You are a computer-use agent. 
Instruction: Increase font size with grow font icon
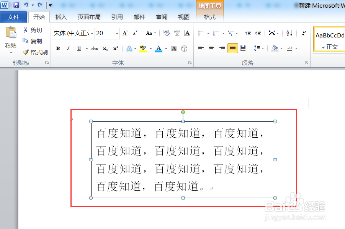[125, 33]
